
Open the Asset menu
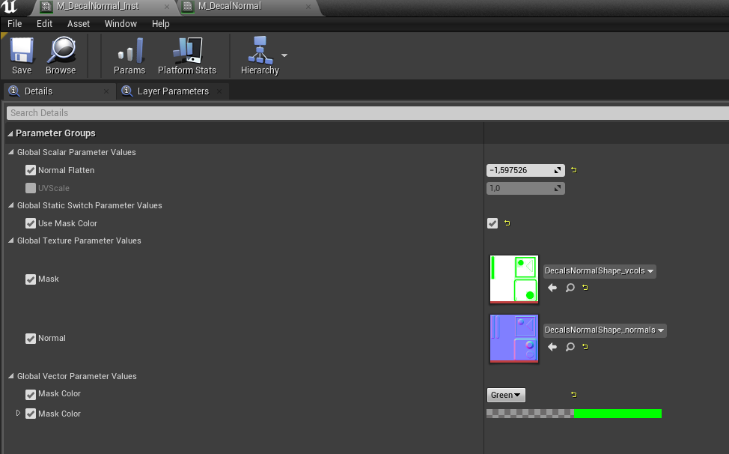[x=78, y=24]
